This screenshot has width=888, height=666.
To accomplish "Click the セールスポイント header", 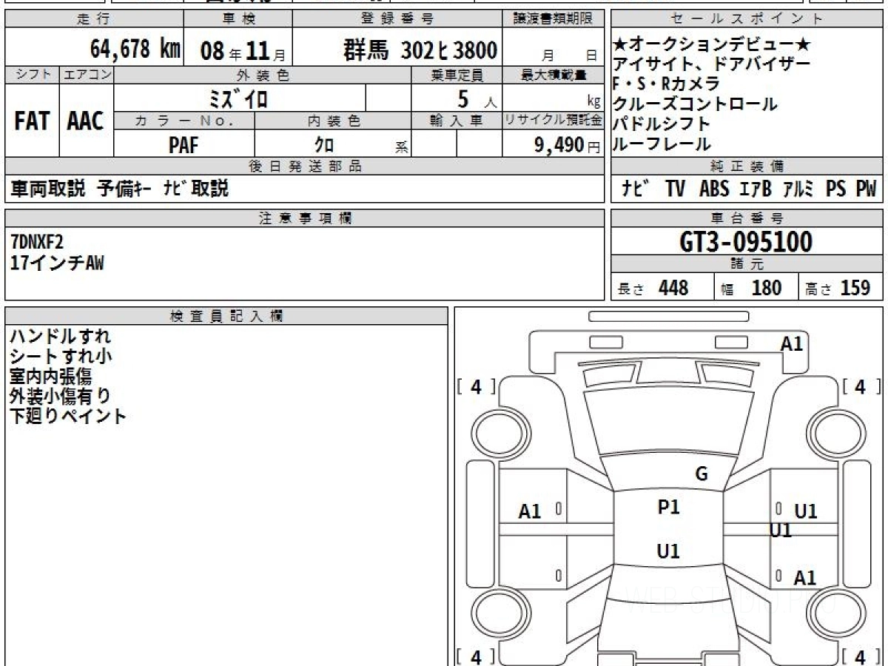I will pos(747,18).
